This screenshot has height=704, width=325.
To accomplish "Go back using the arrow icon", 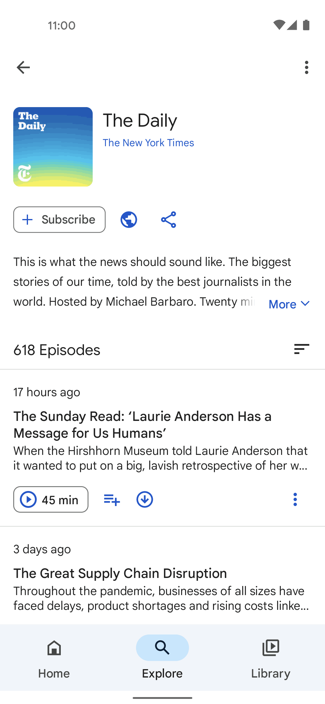I will 23,67.
